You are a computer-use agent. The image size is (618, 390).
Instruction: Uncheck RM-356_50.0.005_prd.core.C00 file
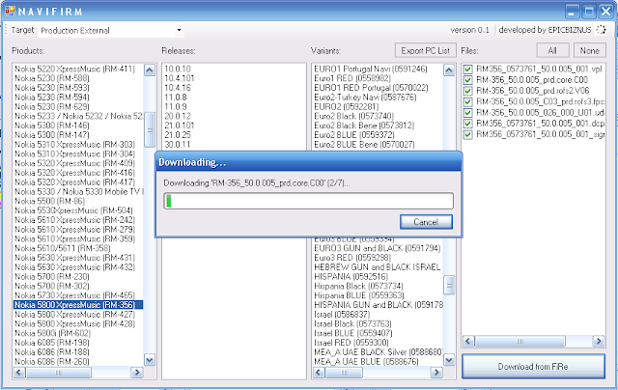click(x=467, y=80)
